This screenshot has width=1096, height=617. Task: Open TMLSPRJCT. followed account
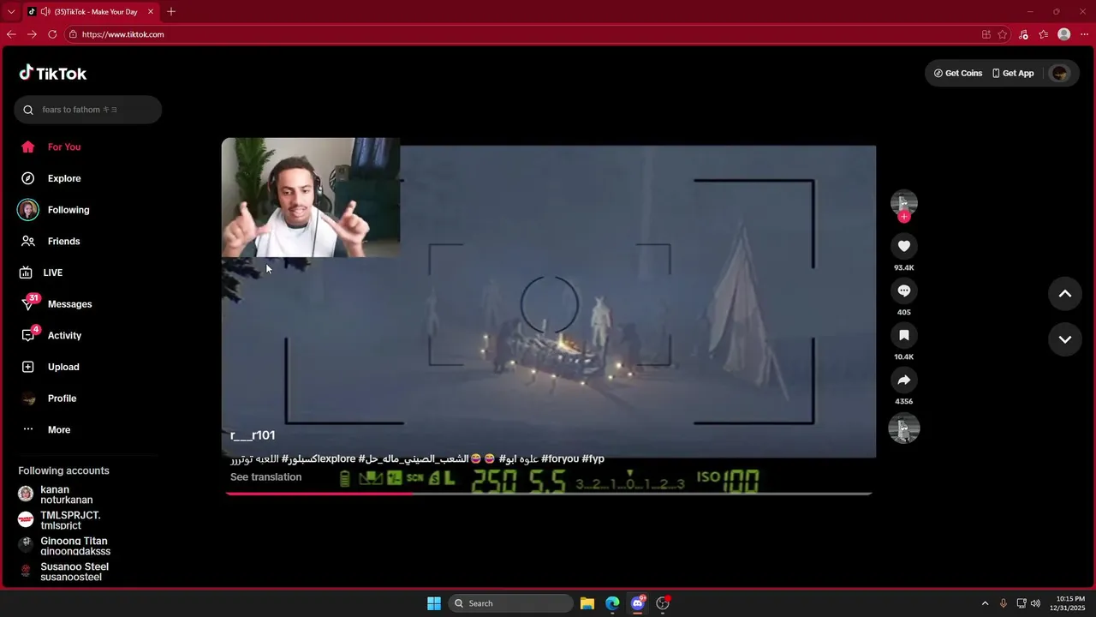pyautogui.click(x=59, y=520)
